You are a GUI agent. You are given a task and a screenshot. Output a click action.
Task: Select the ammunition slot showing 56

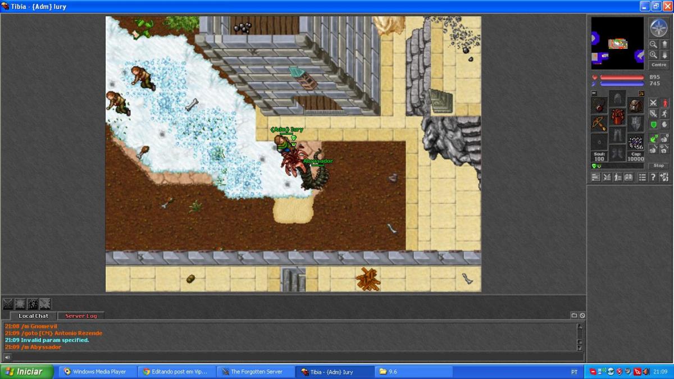tap(636, 142)
